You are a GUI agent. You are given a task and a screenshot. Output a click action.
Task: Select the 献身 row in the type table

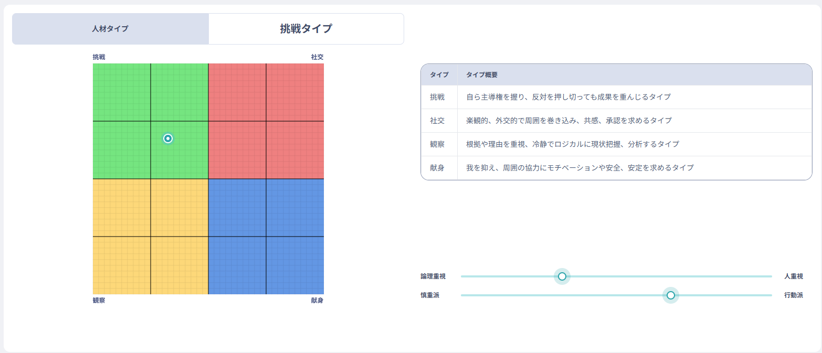tap(616, 168)
